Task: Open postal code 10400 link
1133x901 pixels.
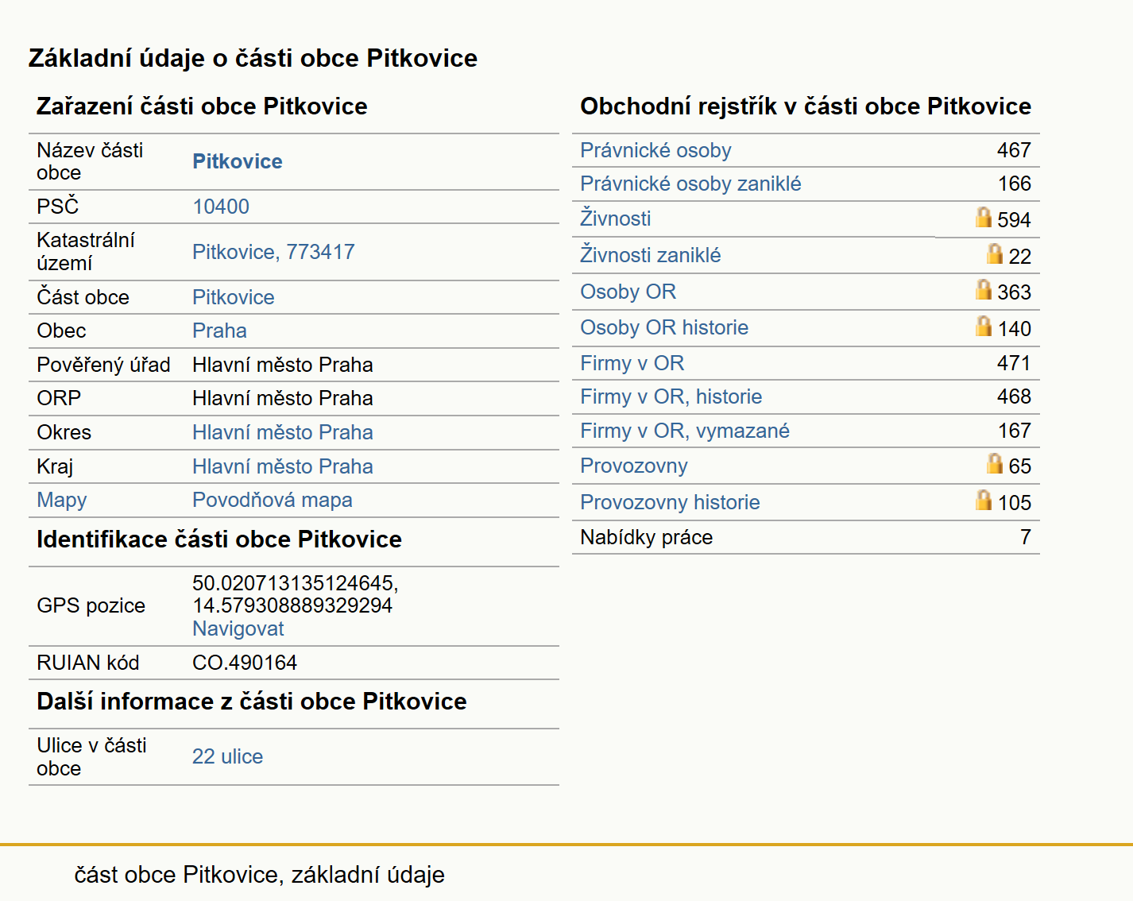Action: (x=221, y=207)
